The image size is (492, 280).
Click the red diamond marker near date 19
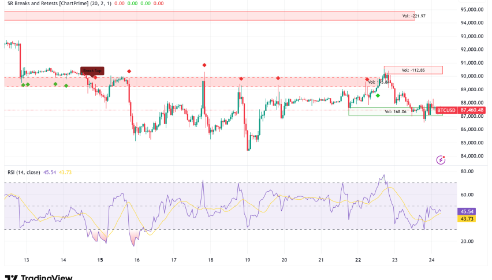(241, 79)
